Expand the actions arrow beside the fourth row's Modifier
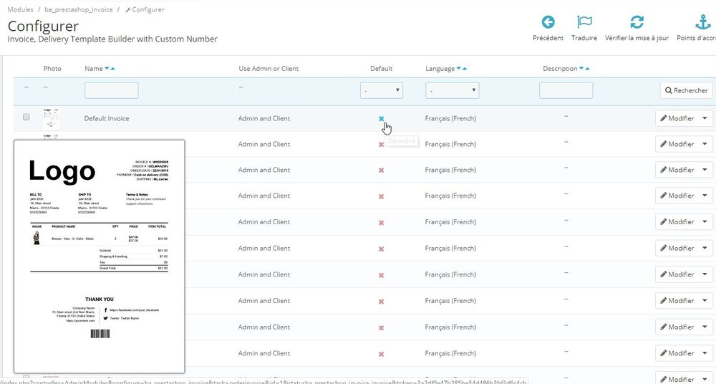This screenshot has height=384, width=716. point(705,195)
